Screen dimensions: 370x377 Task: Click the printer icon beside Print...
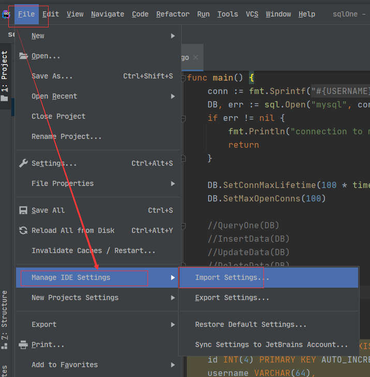(23, 344)
